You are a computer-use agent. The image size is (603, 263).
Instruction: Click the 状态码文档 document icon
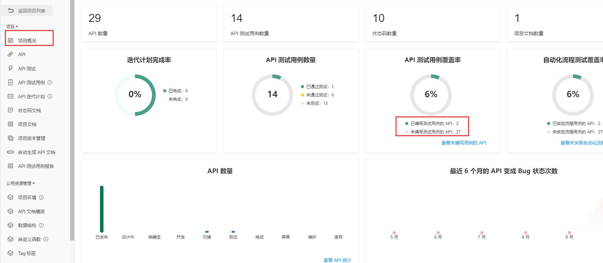10,110
